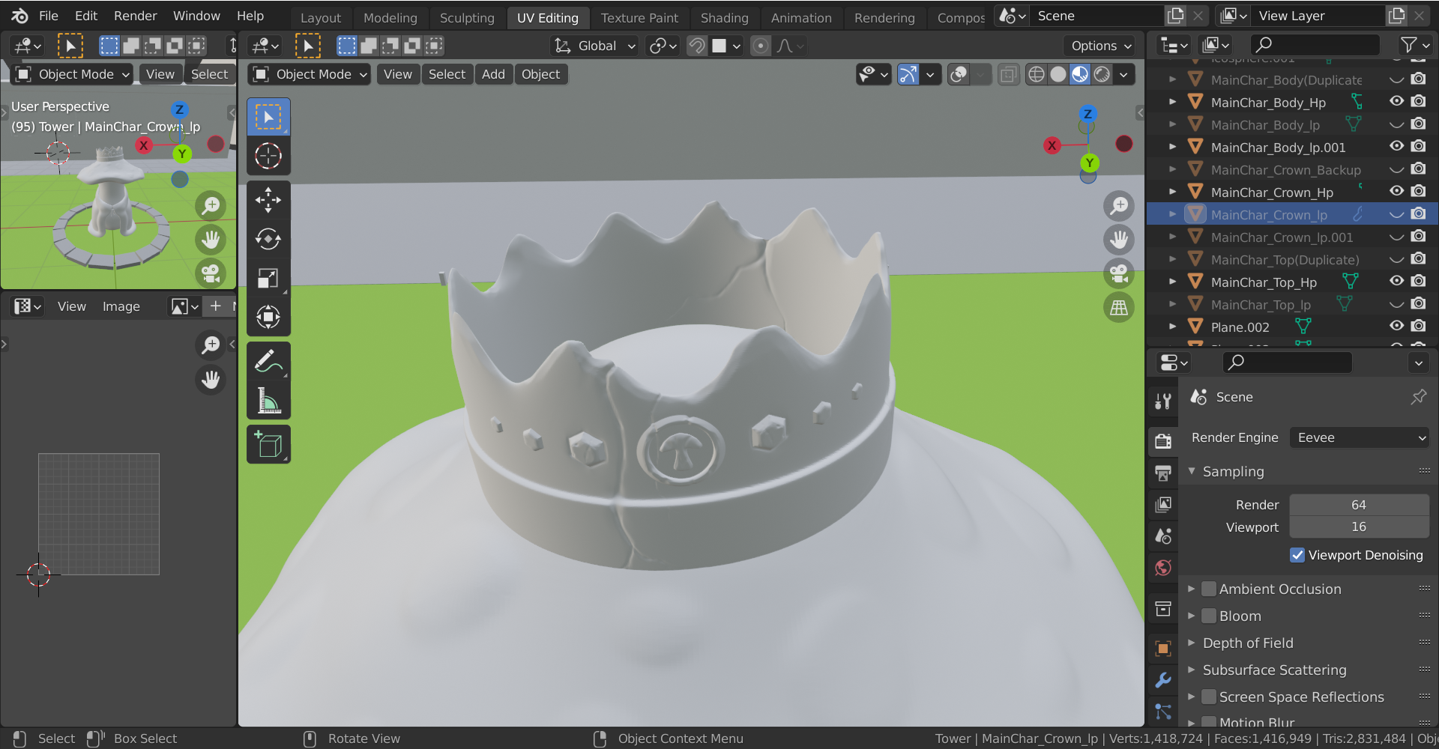Select wireframe viewport shading
The height and width of the screenshot is (749, 1439).
coord(1037,74)
